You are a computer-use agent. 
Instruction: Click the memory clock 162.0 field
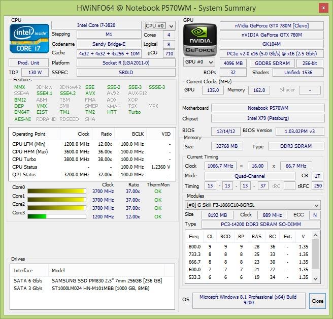click(259, 90)
